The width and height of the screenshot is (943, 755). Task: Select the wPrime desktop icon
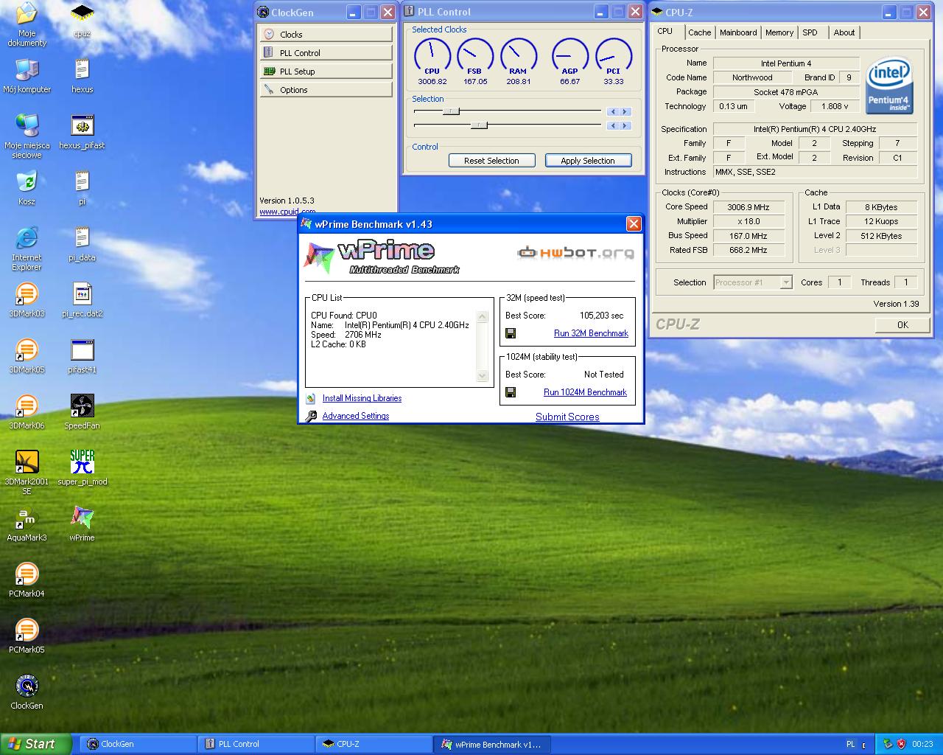pyautogui.click(x=83, y=519)
